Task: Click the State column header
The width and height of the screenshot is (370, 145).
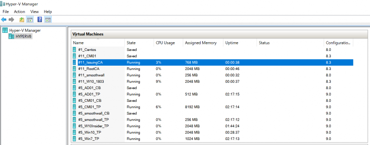Action: [x=139, y=43]
